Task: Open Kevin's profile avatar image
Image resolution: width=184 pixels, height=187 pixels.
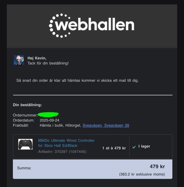Action: point(19,60)
